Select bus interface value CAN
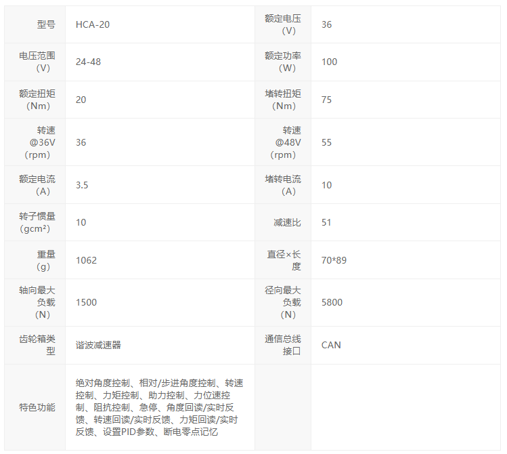The width and height of the screenshot is (507, 454). [331, 346]
